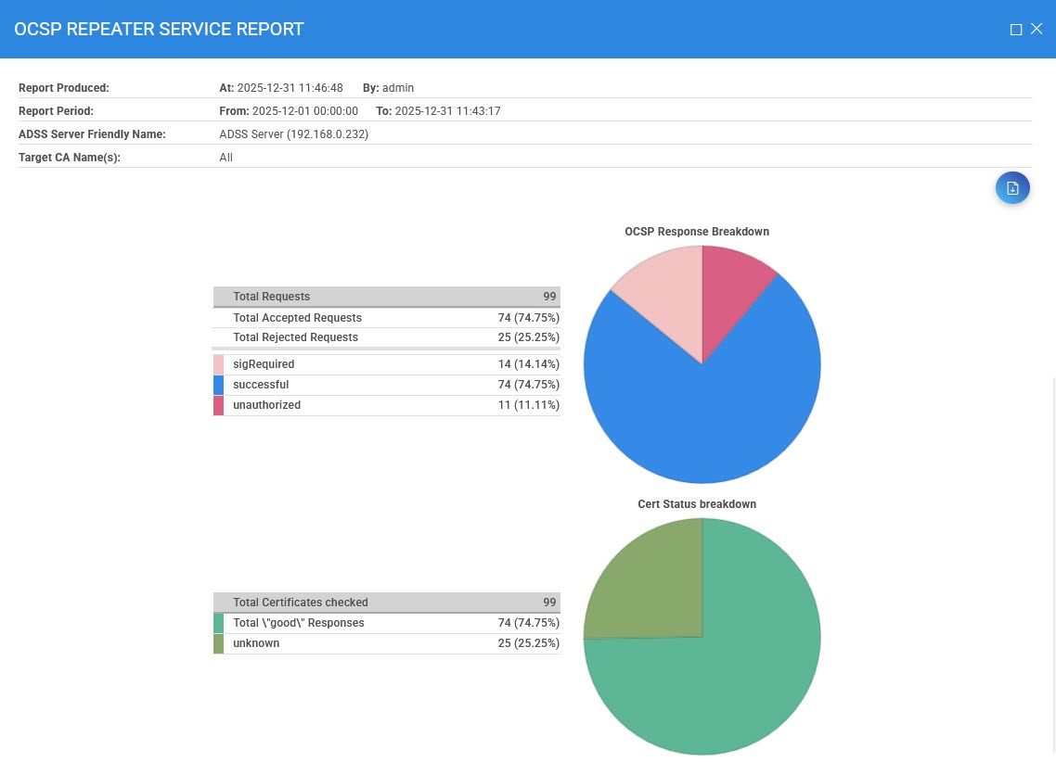Close the OCSP Repeater Service Report
Viewport: 1056px width, 762px height.
pos(1037,30)
